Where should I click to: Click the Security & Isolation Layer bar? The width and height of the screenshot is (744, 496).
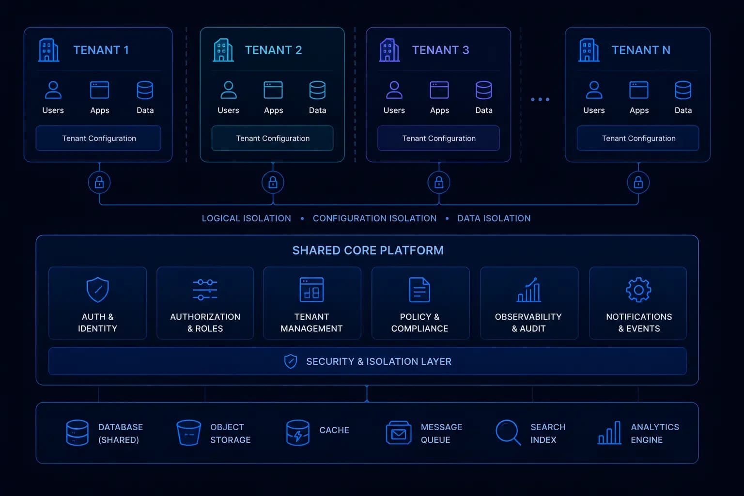368,361
